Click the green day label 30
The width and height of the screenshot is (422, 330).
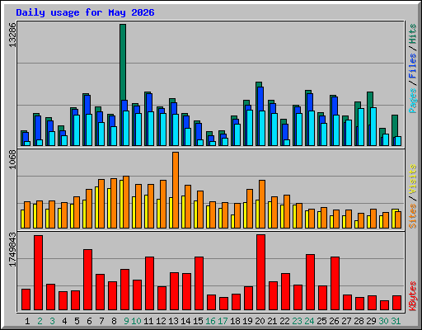tap(383, 321)
